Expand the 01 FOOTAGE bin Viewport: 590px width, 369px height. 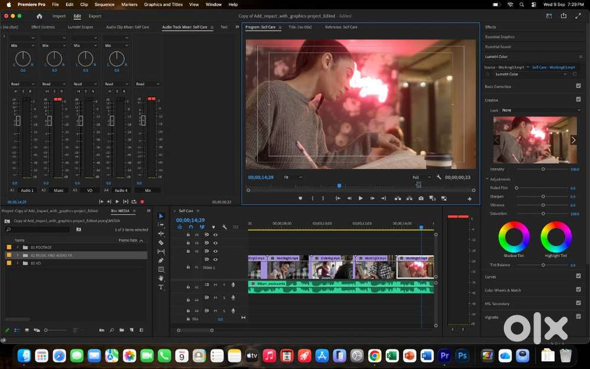[x=17, y=247]
